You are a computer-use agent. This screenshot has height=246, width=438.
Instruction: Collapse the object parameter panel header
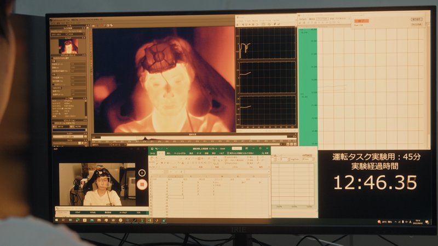[x=84, y=55]
